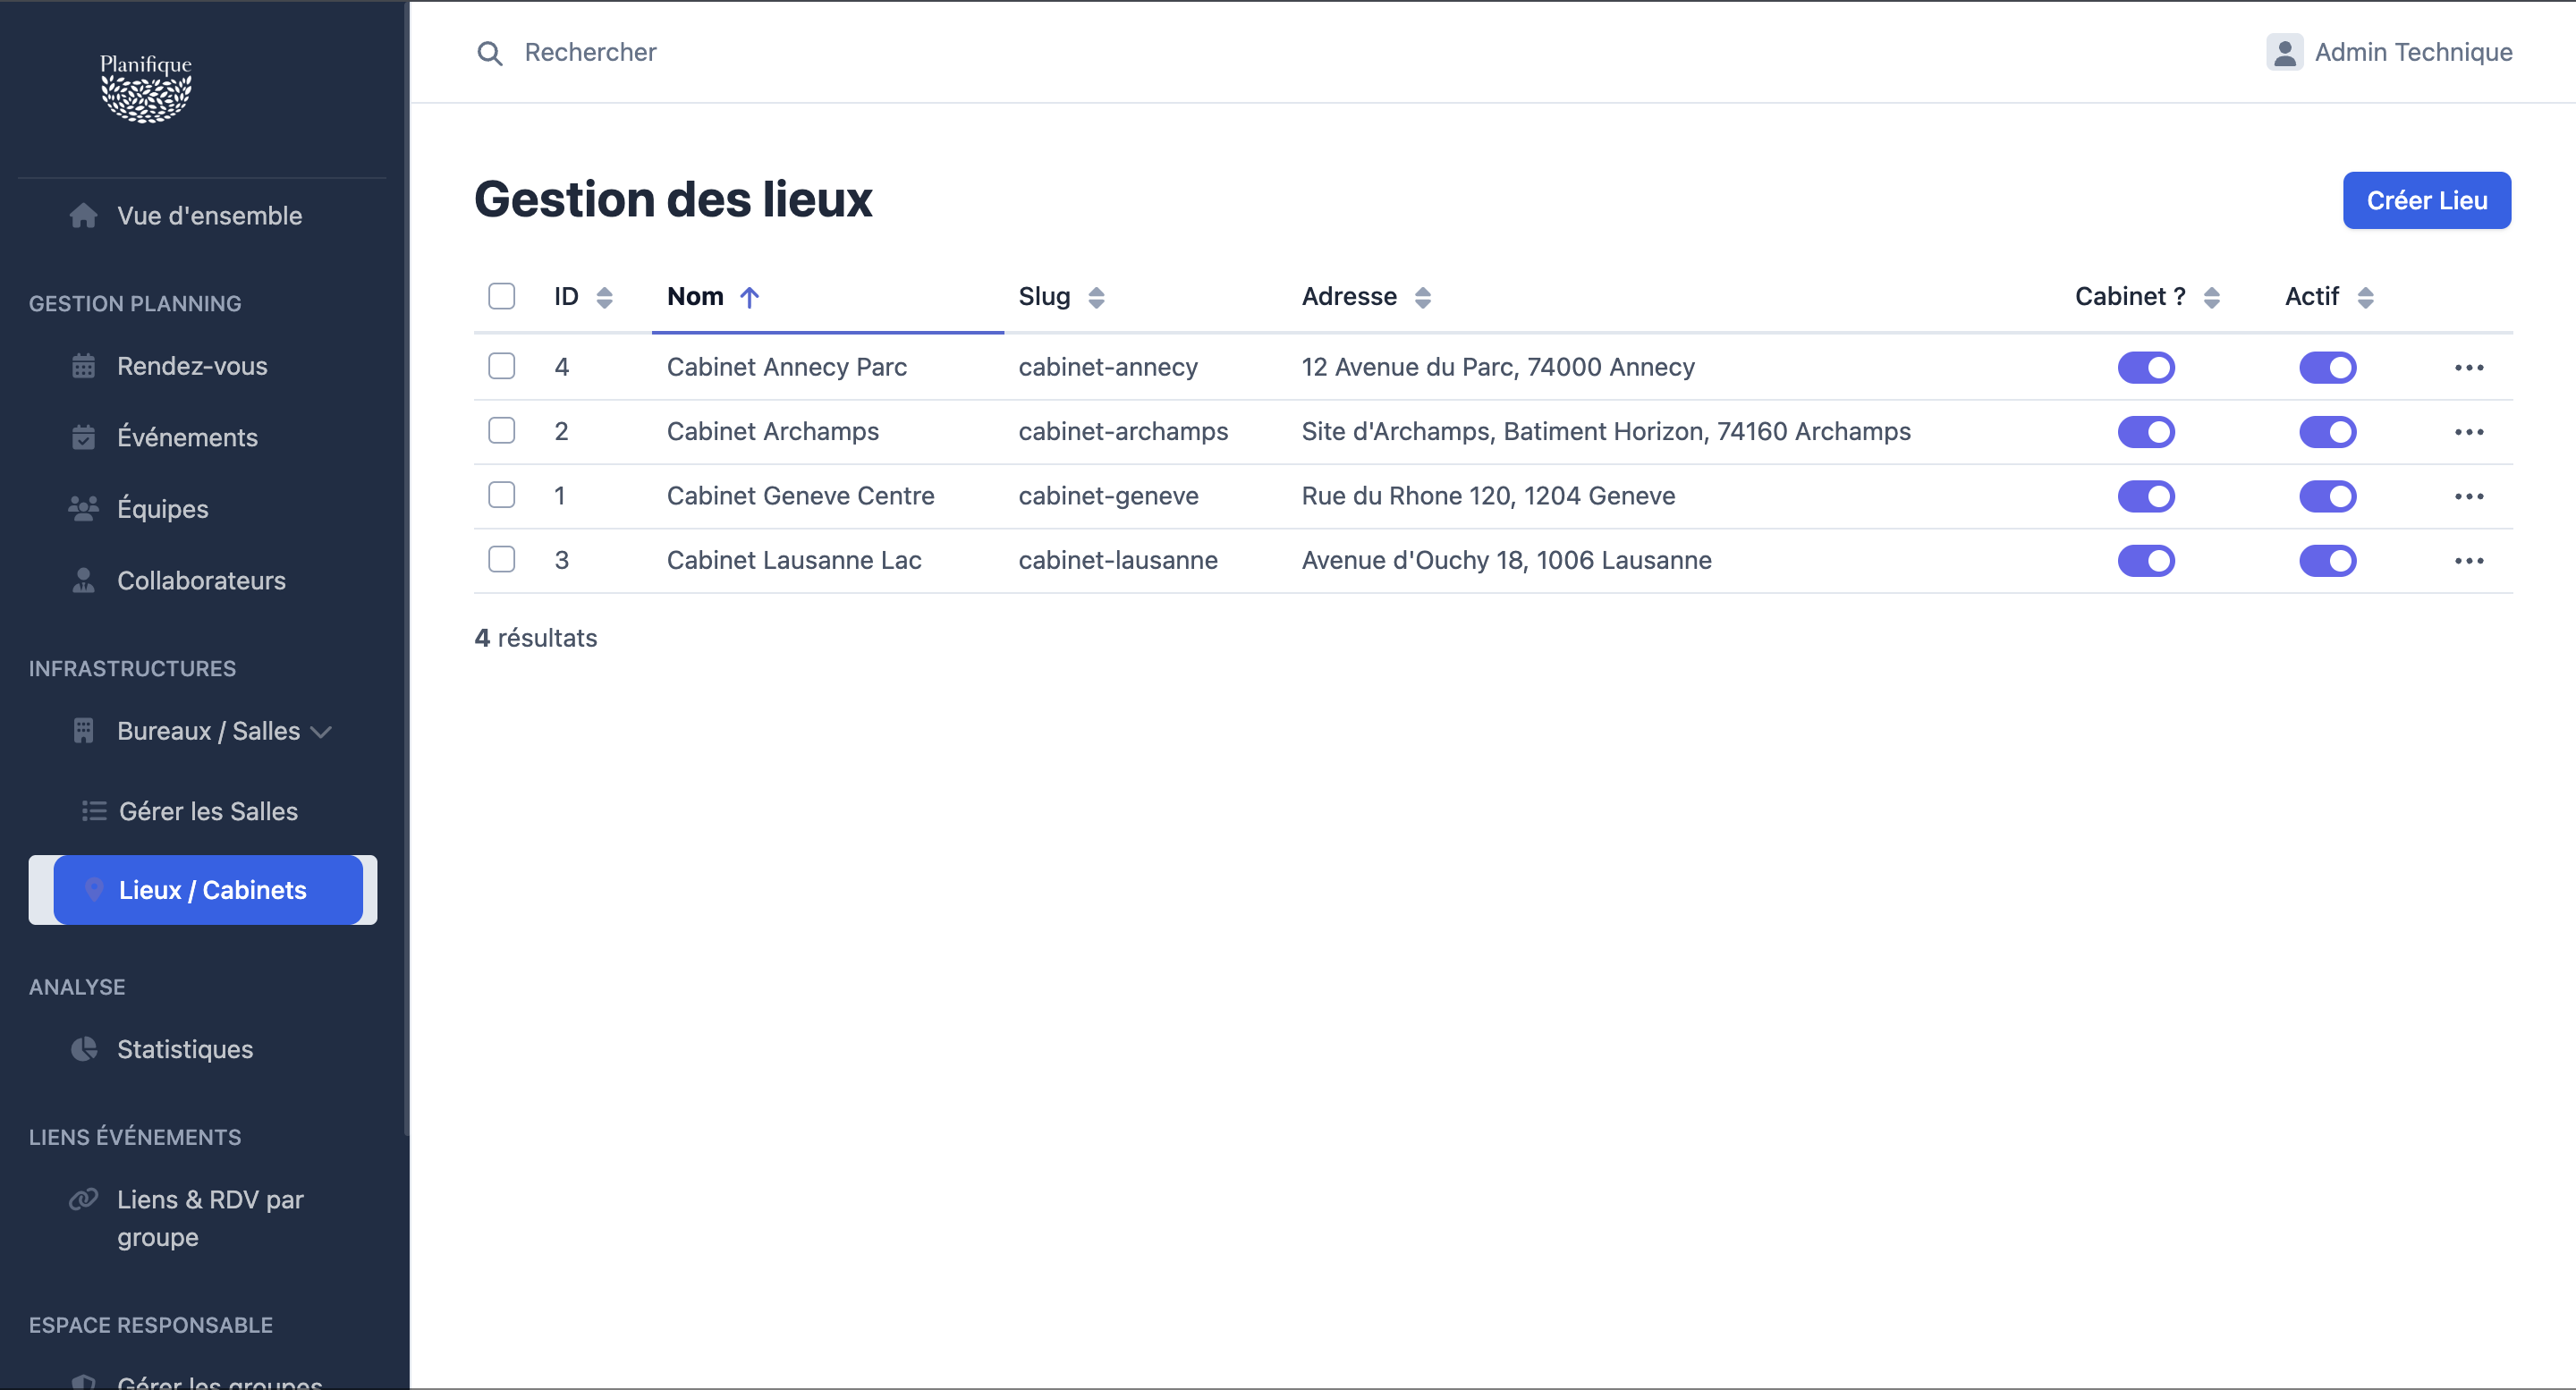This screenshot has height=1390, width=2576.
Task: Click the cabinet-annecy slug cell
Action: click(1108, 367)
